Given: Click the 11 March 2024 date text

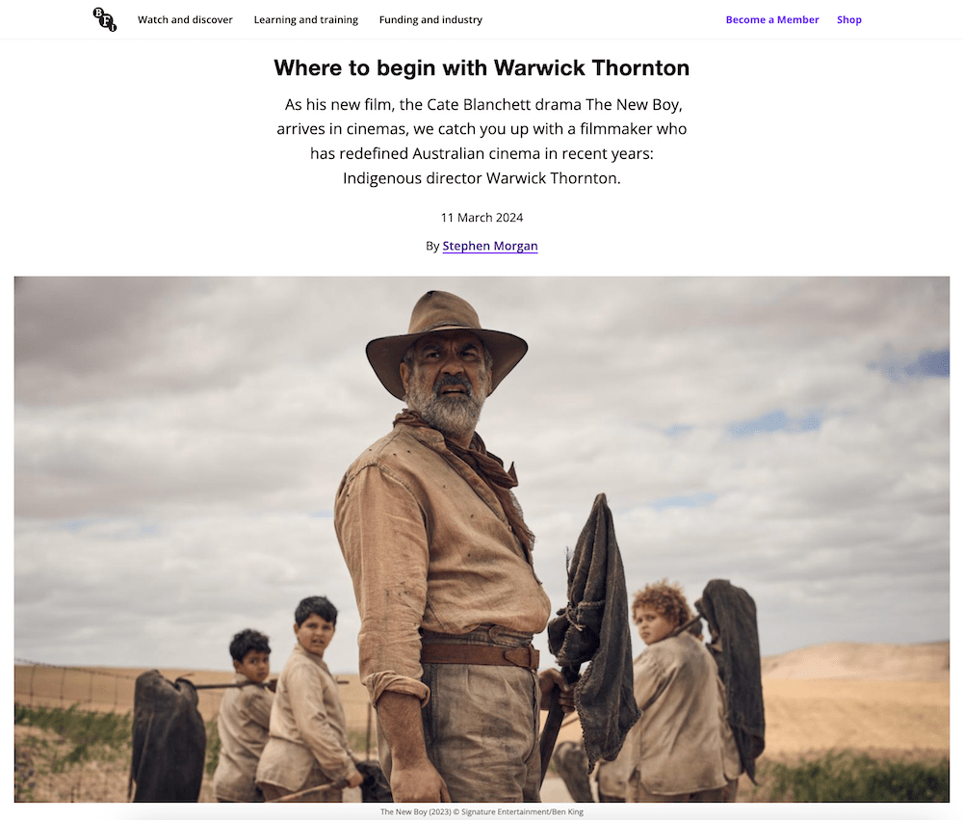Looking at the screenshot, I should (x=481, y=218).
